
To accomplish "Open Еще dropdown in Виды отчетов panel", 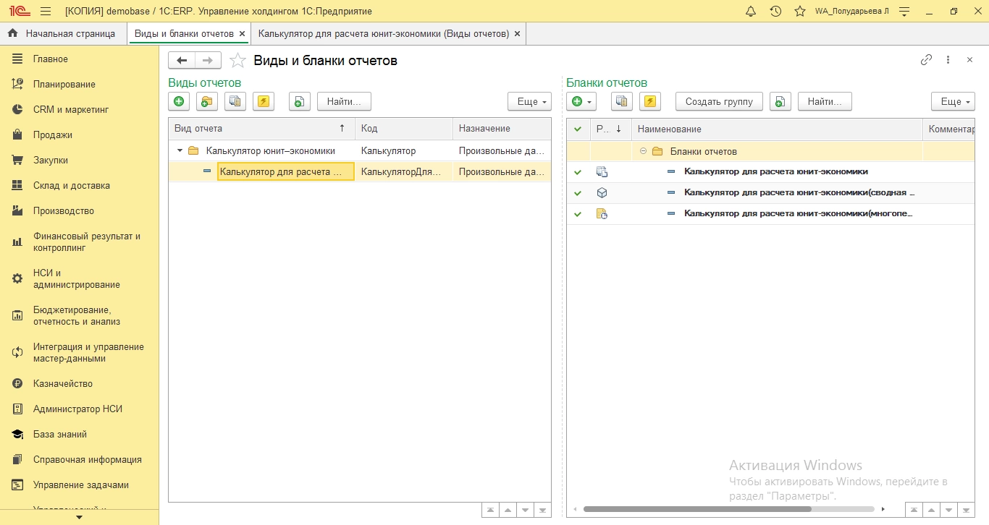I will [529, 102].
